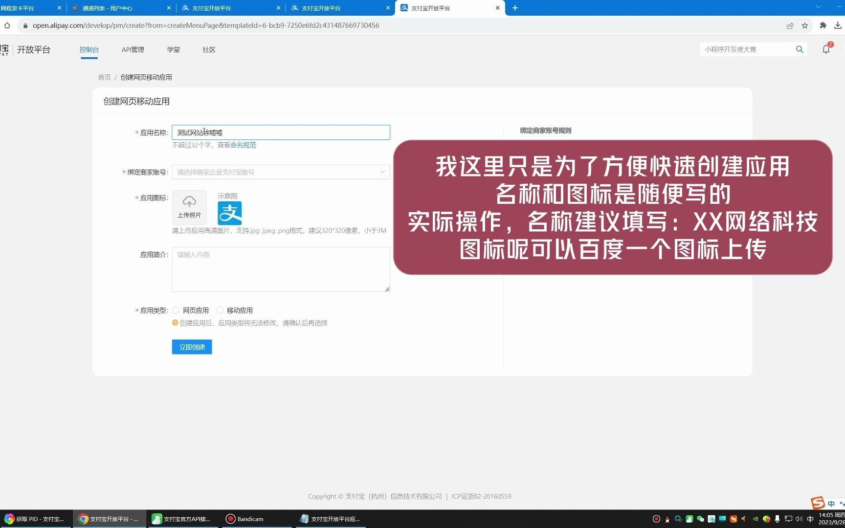Click 开放平台 logo text
Viewport: 845px width, 528px height.
34,49
